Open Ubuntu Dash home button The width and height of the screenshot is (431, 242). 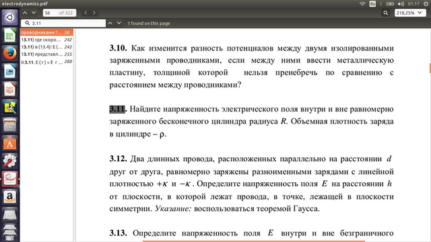[10, 17]
